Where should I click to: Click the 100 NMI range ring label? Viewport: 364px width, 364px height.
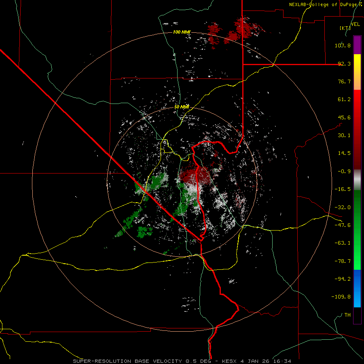click(x=182, y=32)
